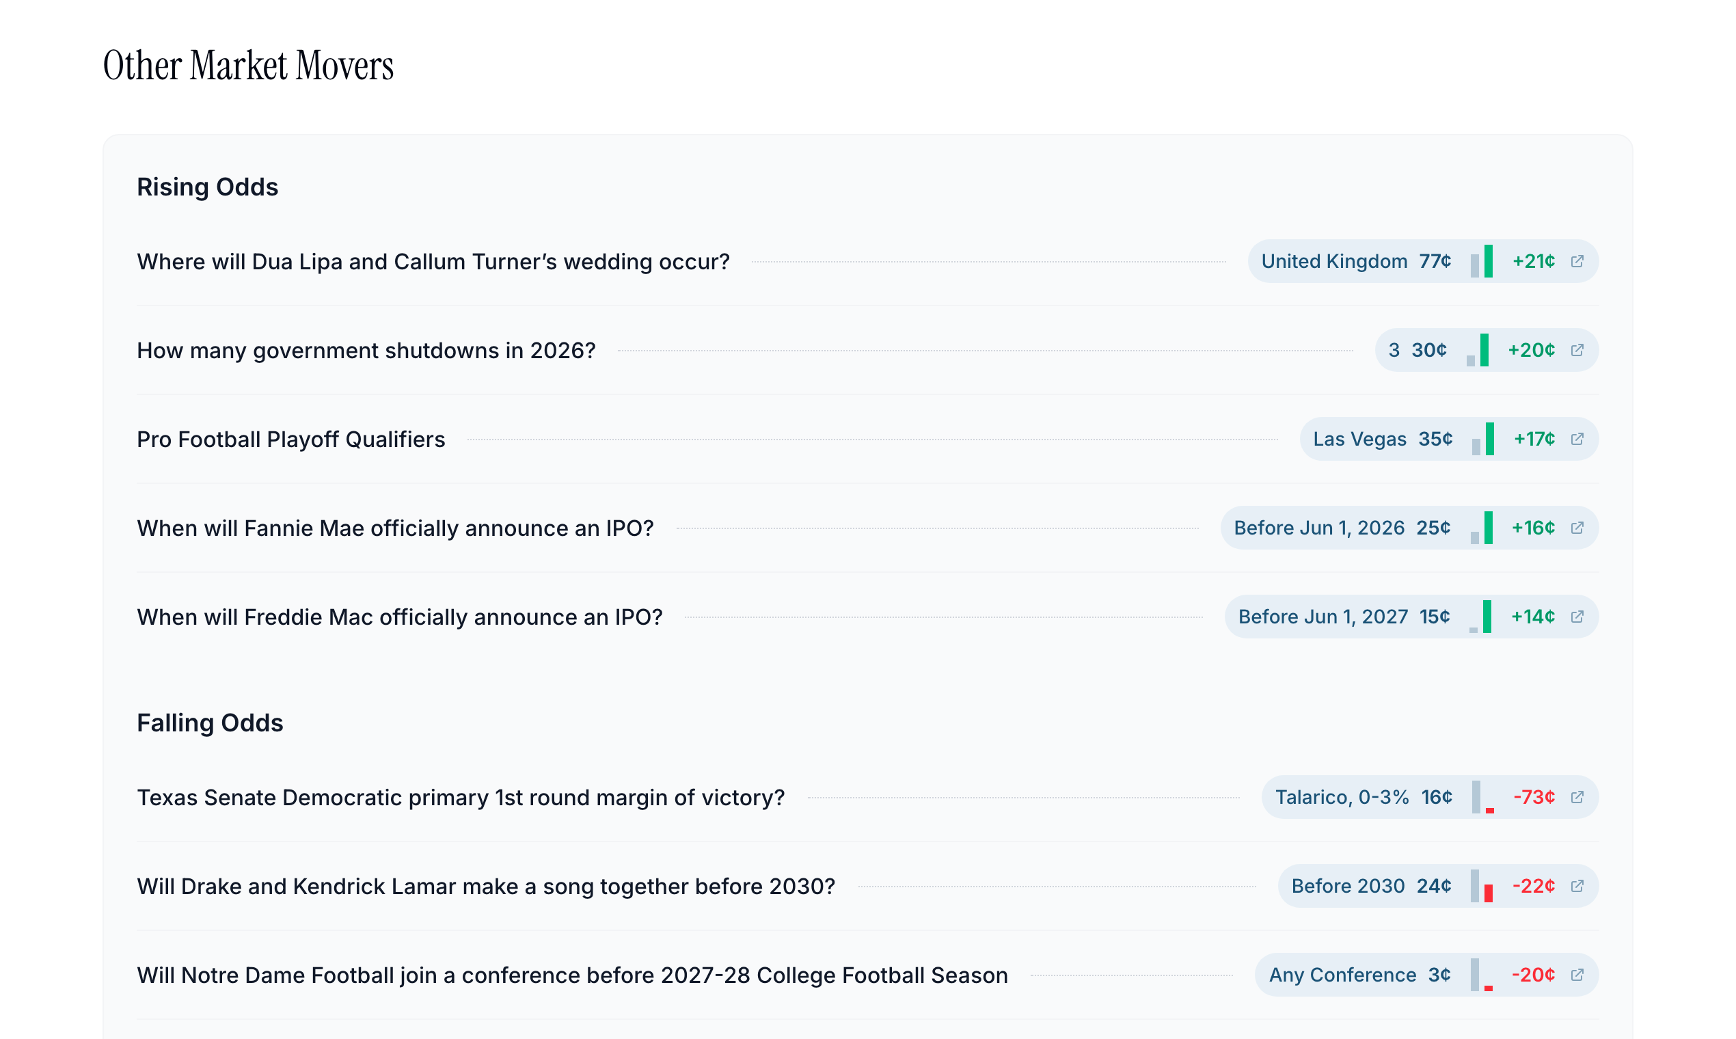The image size is (1736, 1039).
Task: Open Notre Dame Football conference market
Action: (x=572, y=976)
